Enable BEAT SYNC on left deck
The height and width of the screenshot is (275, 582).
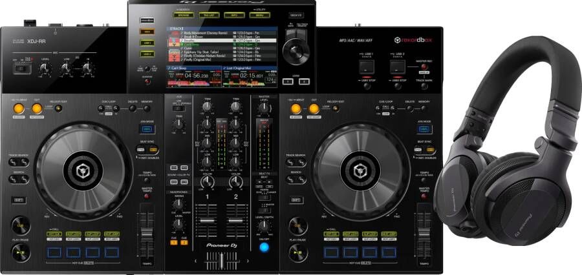pos(141,150)
